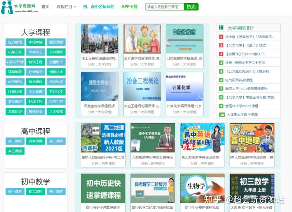Open the 全科医学概论精品课 thumbnail
Image resolution: width=292 pixels, height=212 pixels.
pyautogui.click(x=142, y=39)
